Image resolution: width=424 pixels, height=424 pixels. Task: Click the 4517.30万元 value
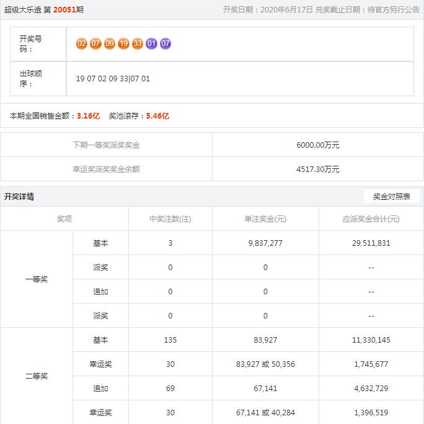coord(318,169)
